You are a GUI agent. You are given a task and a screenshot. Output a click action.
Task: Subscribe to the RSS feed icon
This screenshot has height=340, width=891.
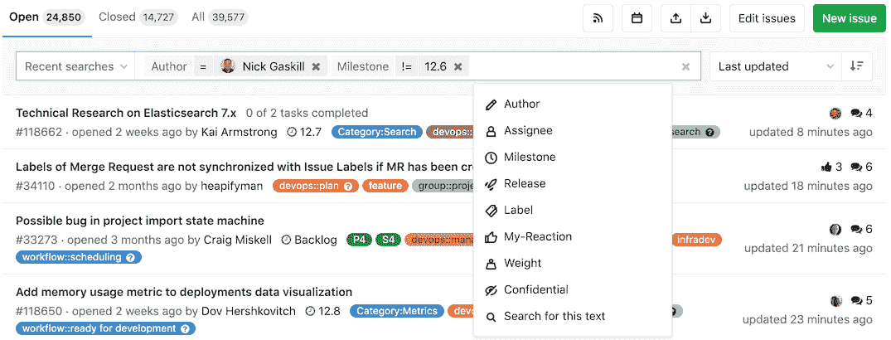[x=598, y=18]
